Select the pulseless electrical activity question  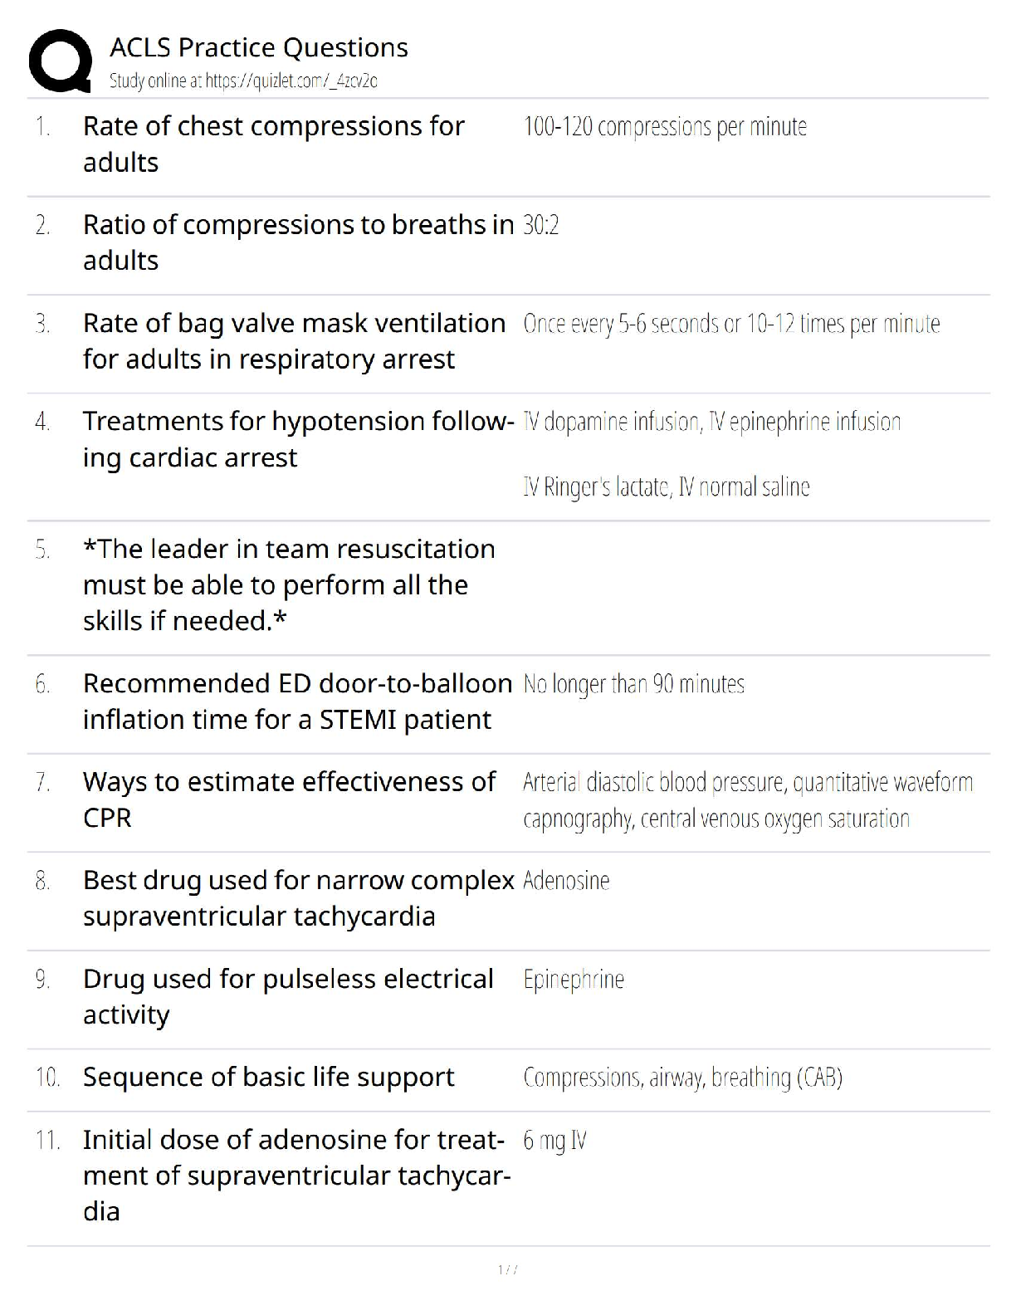(288, 996)
